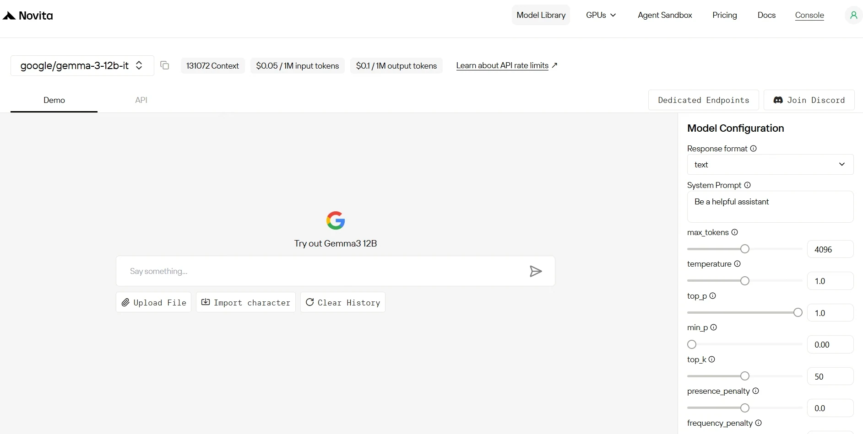Viewport: 863px width, 434px height.
Task: Click the $0.1 / 1M output tokens badge
Action: pyautogui.click(x=396, y=65)
